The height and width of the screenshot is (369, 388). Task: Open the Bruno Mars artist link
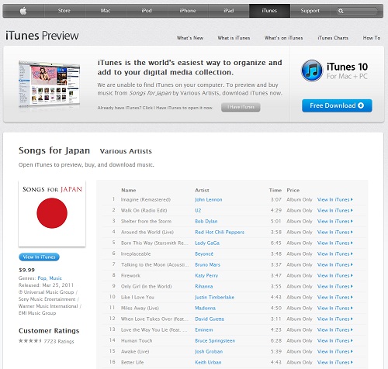pos(207,265)
